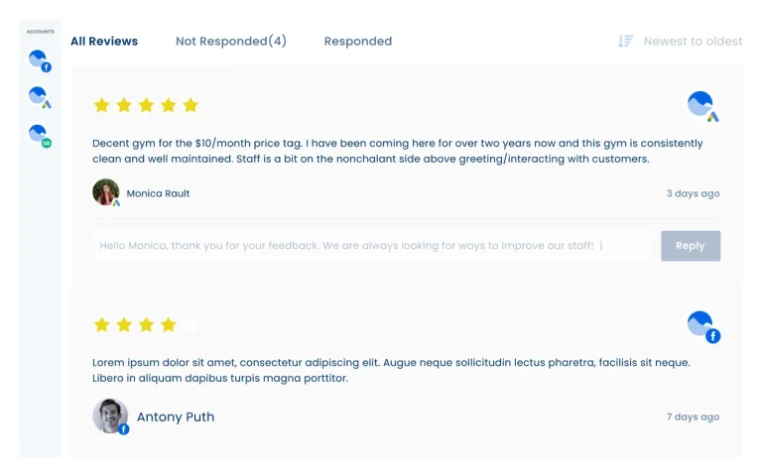Select the Facebook account in the sidebar

click(40, 60)
